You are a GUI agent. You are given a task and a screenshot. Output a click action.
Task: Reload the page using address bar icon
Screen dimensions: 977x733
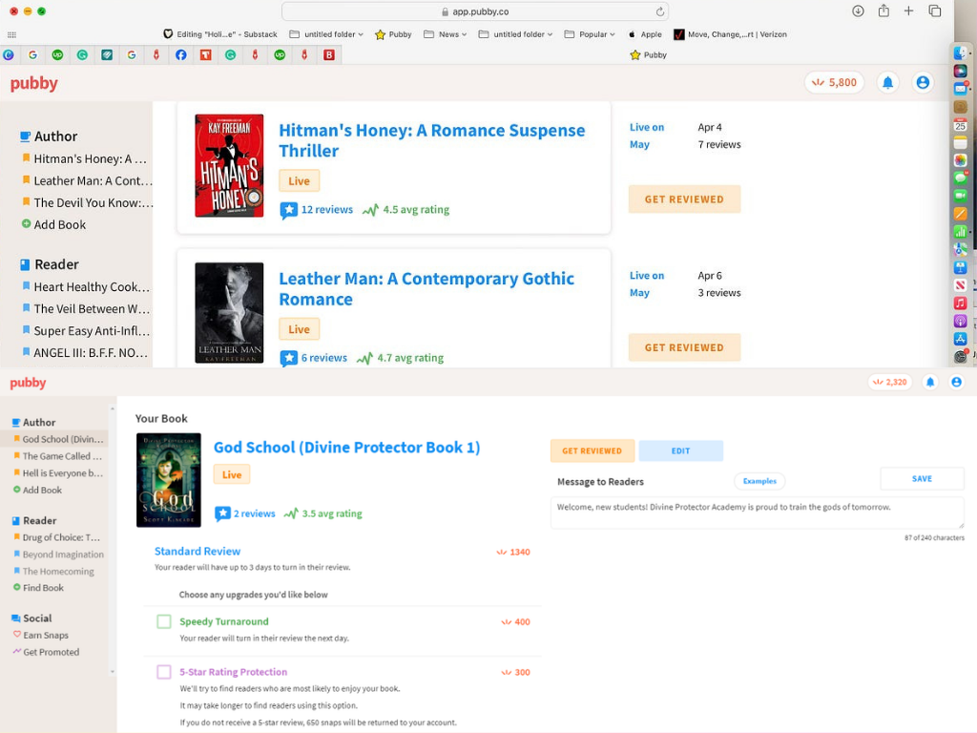pyautogui.click(x=659, y=11)
